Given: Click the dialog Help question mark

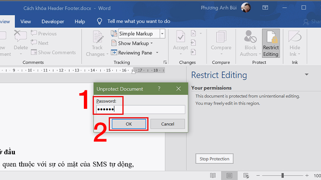Looking at the screenshot, I should click(x=159, y=88).
